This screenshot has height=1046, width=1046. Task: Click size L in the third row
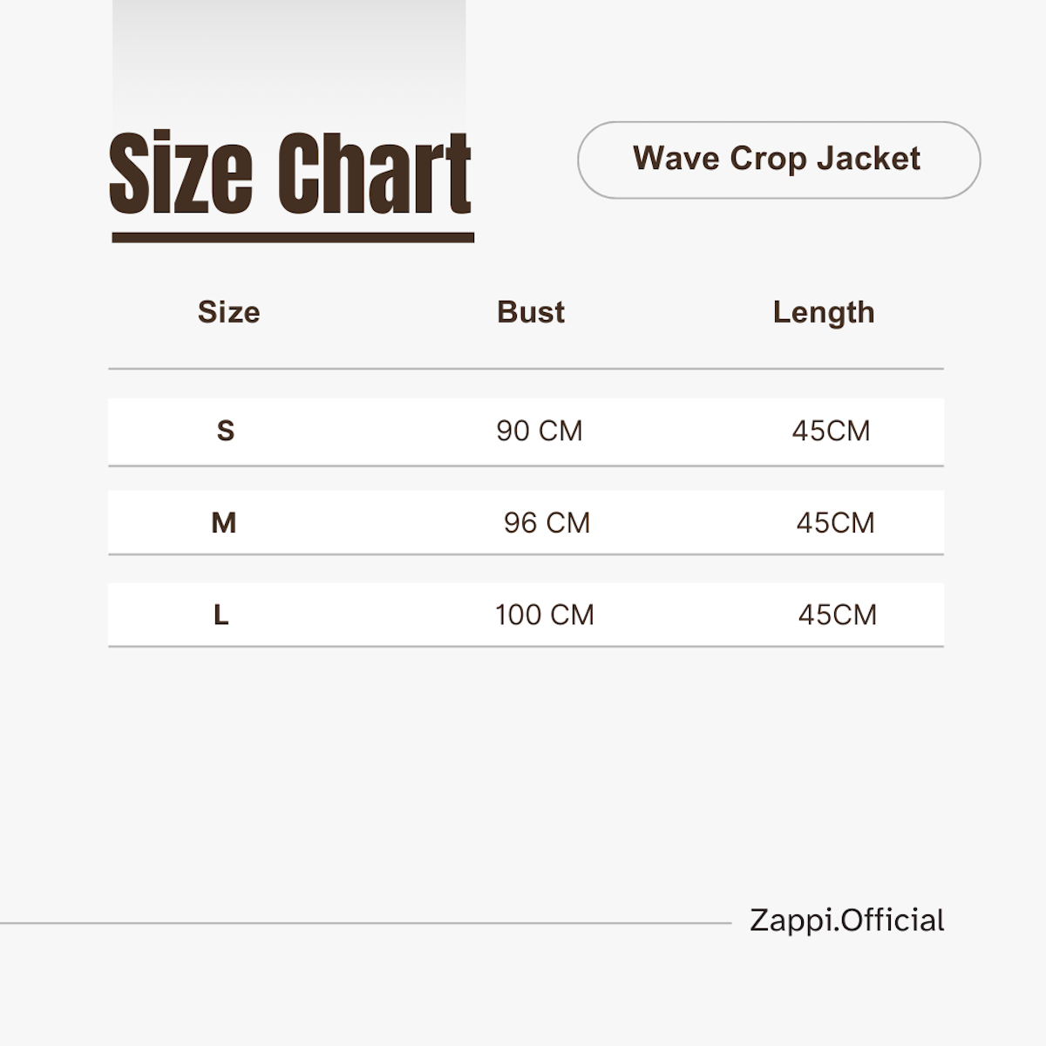221,615
